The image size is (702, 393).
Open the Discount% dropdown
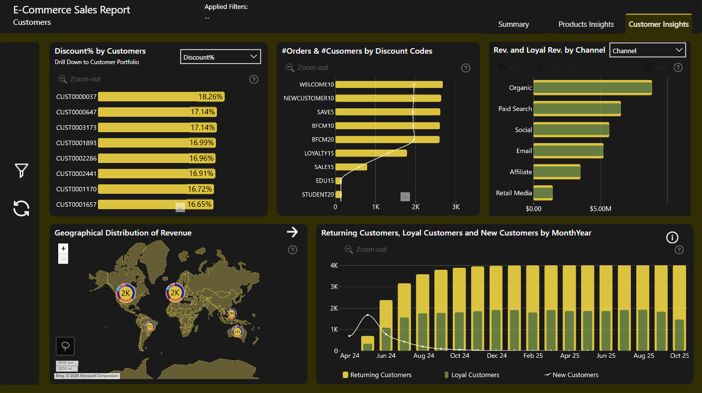220,57
